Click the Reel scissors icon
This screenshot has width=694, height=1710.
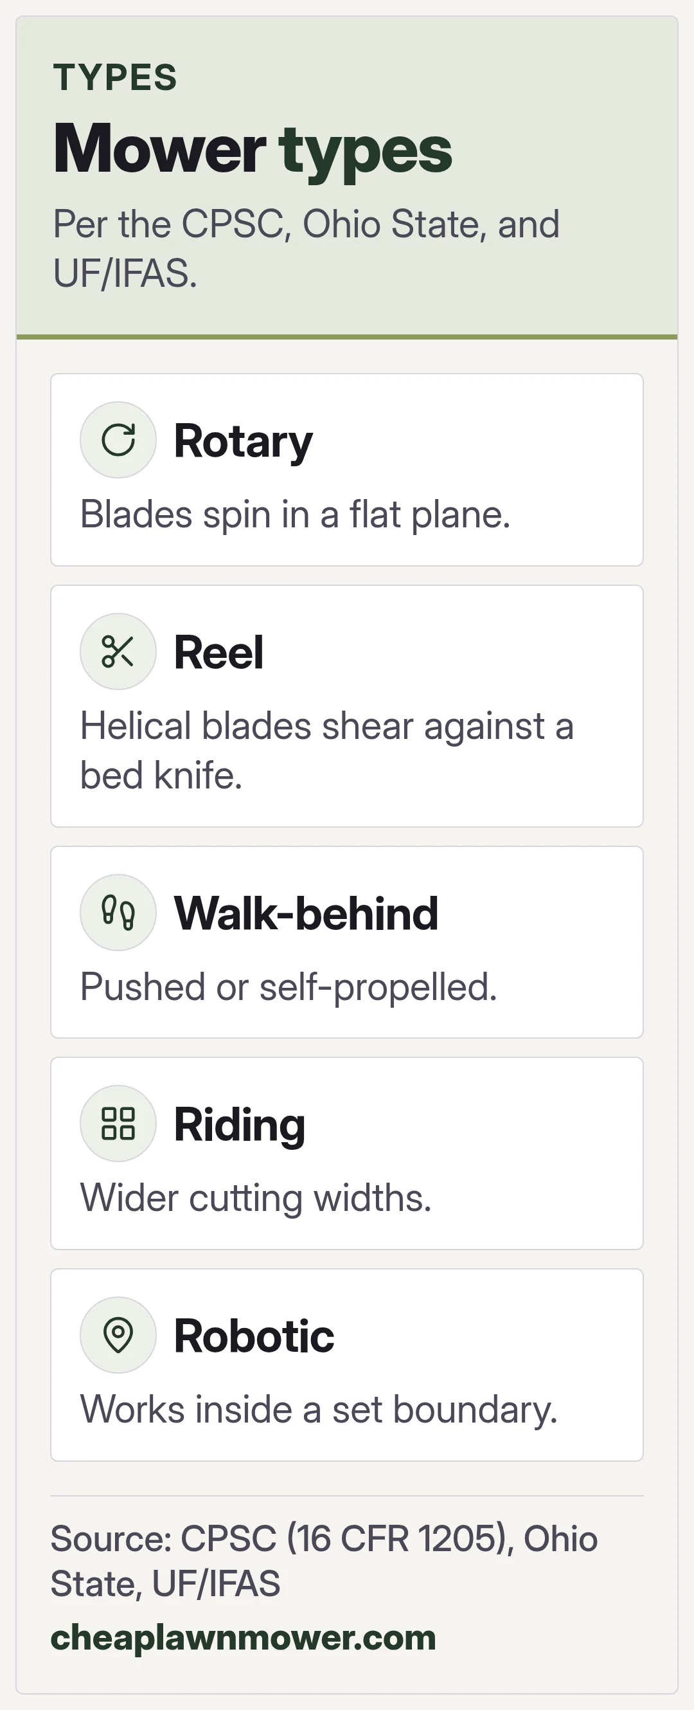(118, 651)
